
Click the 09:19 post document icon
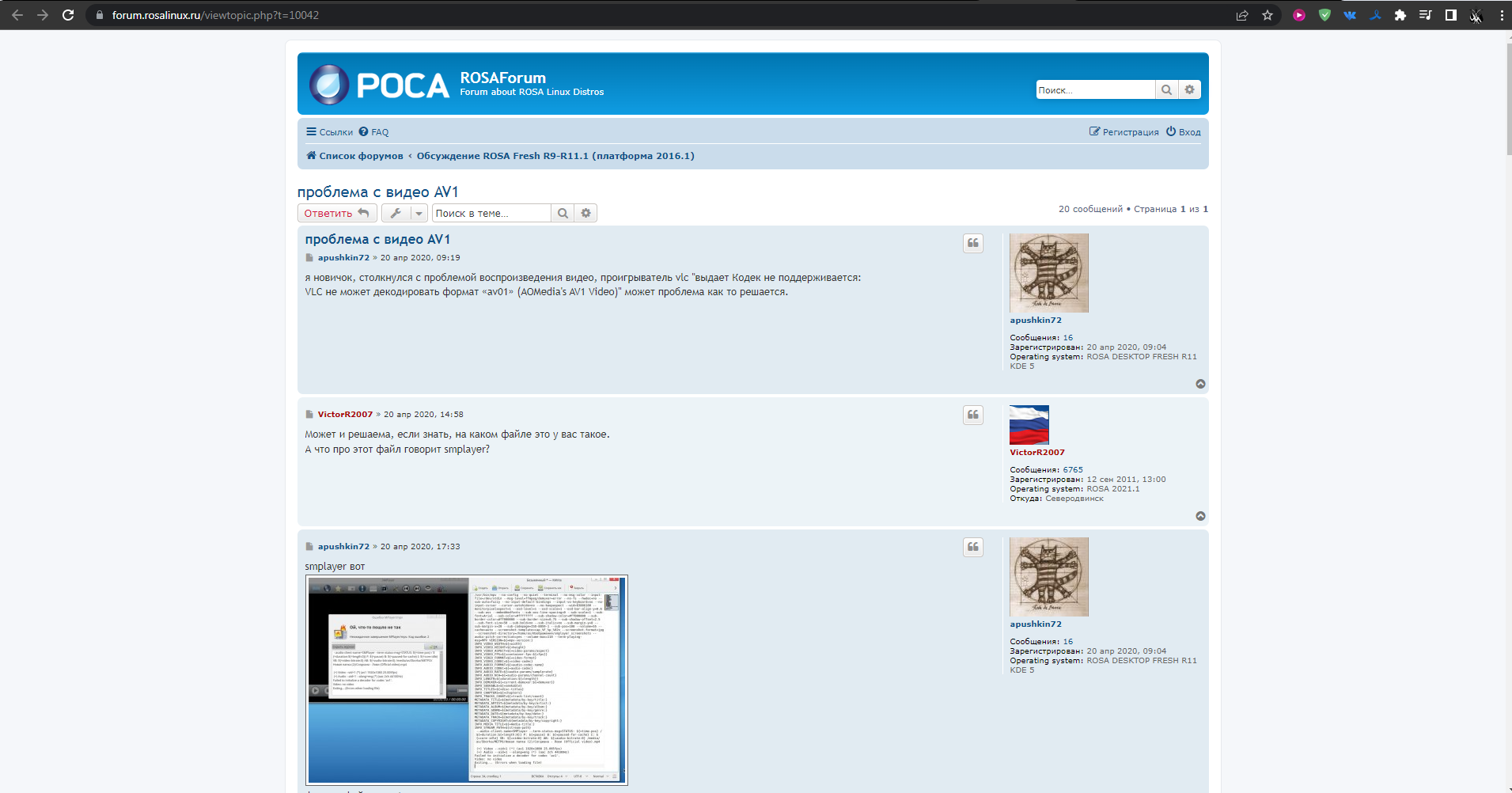pyautogui.click(x=309, y=258)
